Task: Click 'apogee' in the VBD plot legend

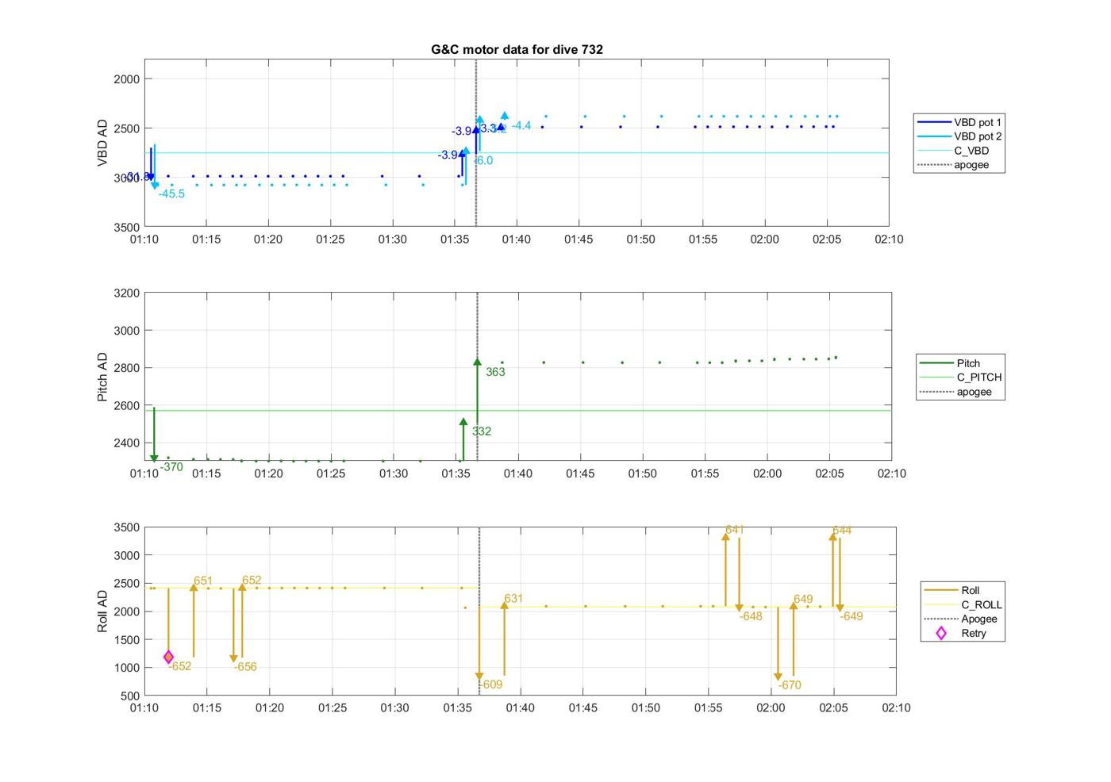Action: click(953, 165)
